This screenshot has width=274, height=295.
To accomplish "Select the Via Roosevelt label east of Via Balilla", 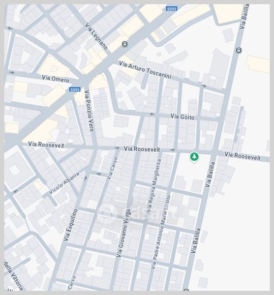I will click(243, 156).
